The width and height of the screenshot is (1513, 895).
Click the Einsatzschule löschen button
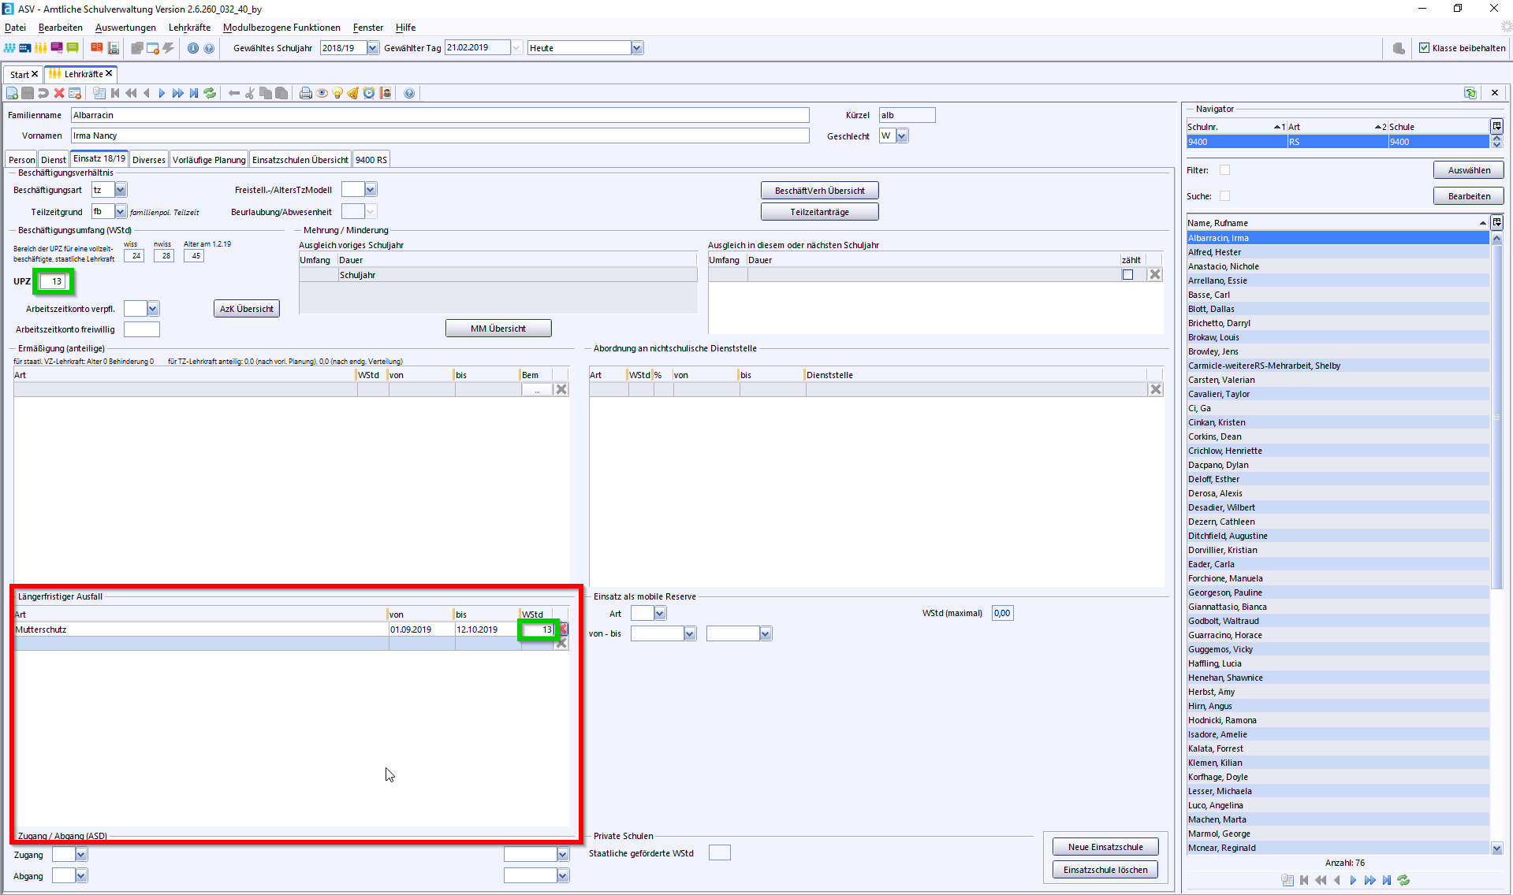pos(1105,870)
